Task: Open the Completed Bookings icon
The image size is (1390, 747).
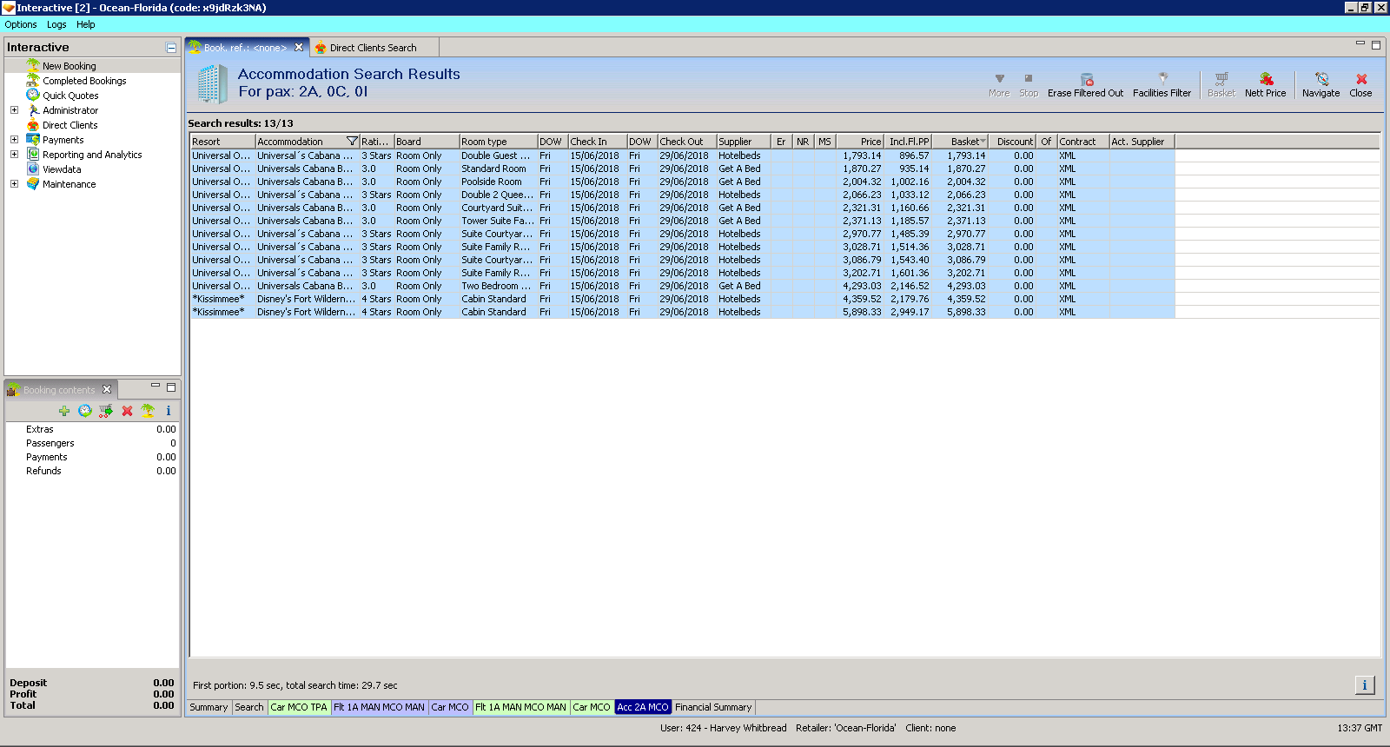Action: (x=33, y=80)
